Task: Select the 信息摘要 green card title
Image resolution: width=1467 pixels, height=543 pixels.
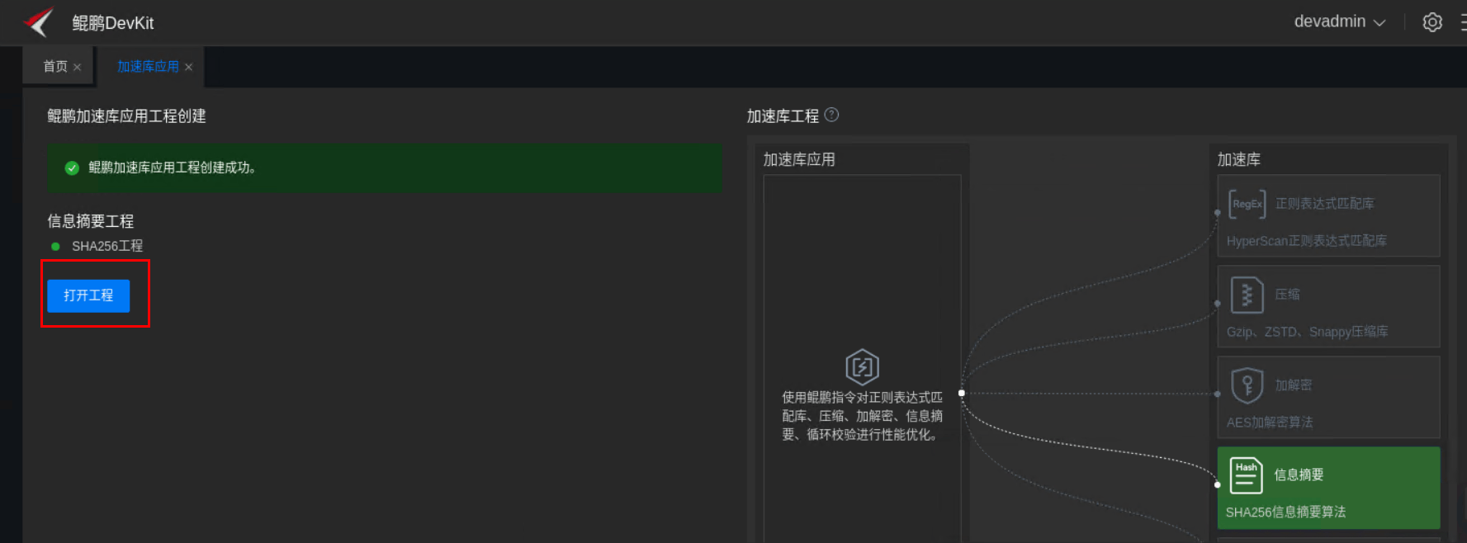Action: (x=1299, y=475)
